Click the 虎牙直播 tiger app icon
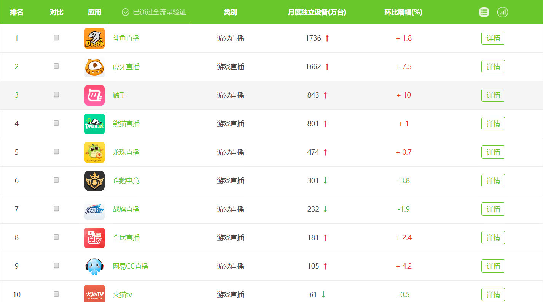This screenshot has height=302, width=543. 94,67
